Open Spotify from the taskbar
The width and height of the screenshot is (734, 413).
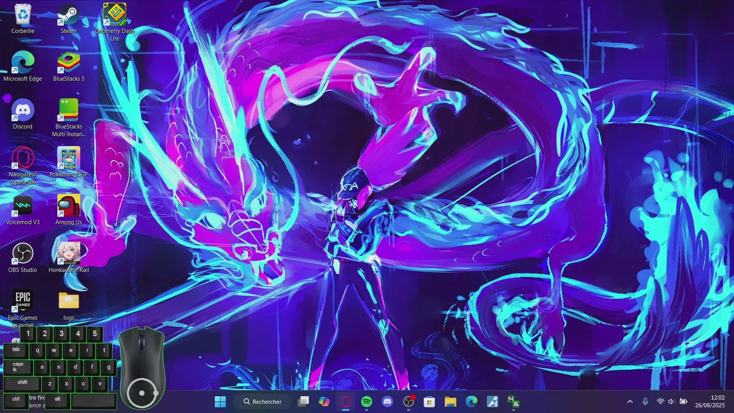367,402
